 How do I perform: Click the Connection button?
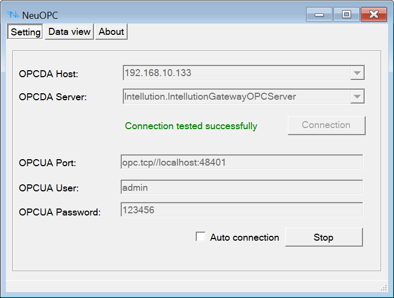point(326,125)
